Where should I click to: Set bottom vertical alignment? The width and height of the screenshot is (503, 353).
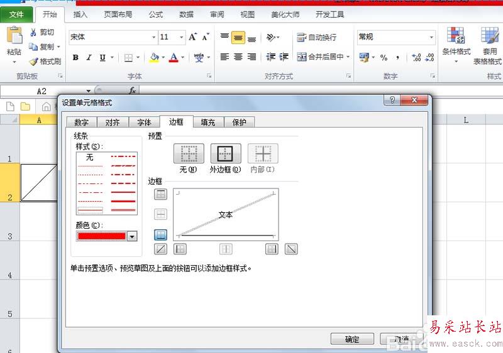tap(252, 38)
